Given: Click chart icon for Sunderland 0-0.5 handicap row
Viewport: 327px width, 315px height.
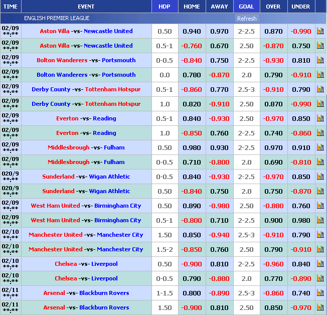Looking at the screenshot, I should (320, 177).
